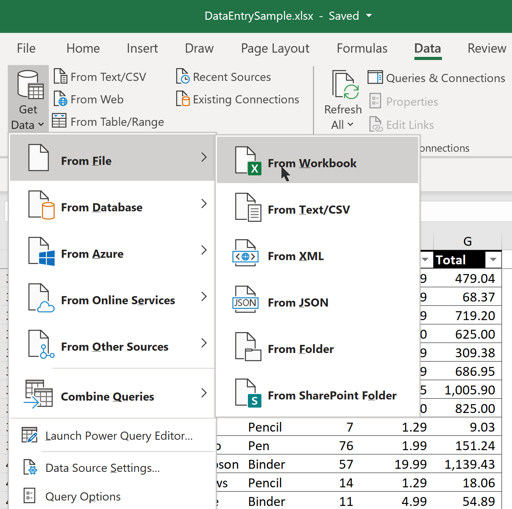The height and width of the screenshot is (509, 512).
Task: Open the file name Saved dropdown arrow
Action: [369, 15]
